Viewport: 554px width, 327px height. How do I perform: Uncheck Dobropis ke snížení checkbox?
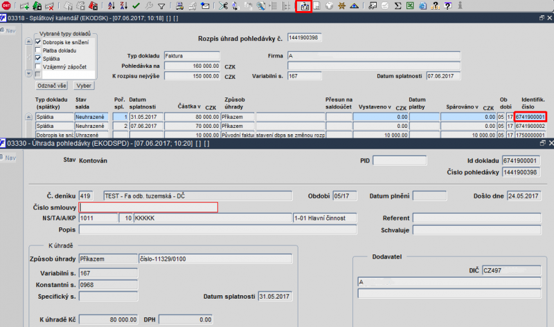(38, 41)
